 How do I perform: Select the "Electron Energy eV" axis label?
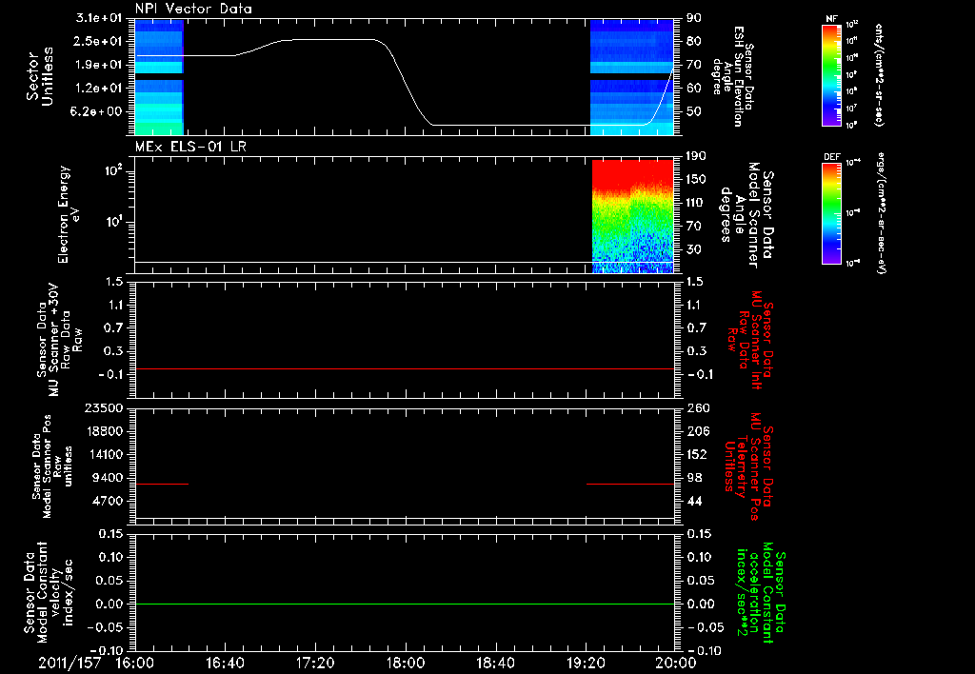click(x=69, y=214)
